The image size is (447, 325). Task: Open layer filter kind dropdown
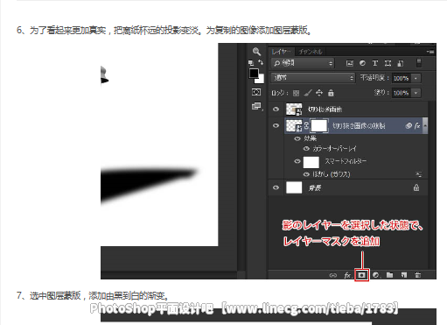[x=303, y=63]
